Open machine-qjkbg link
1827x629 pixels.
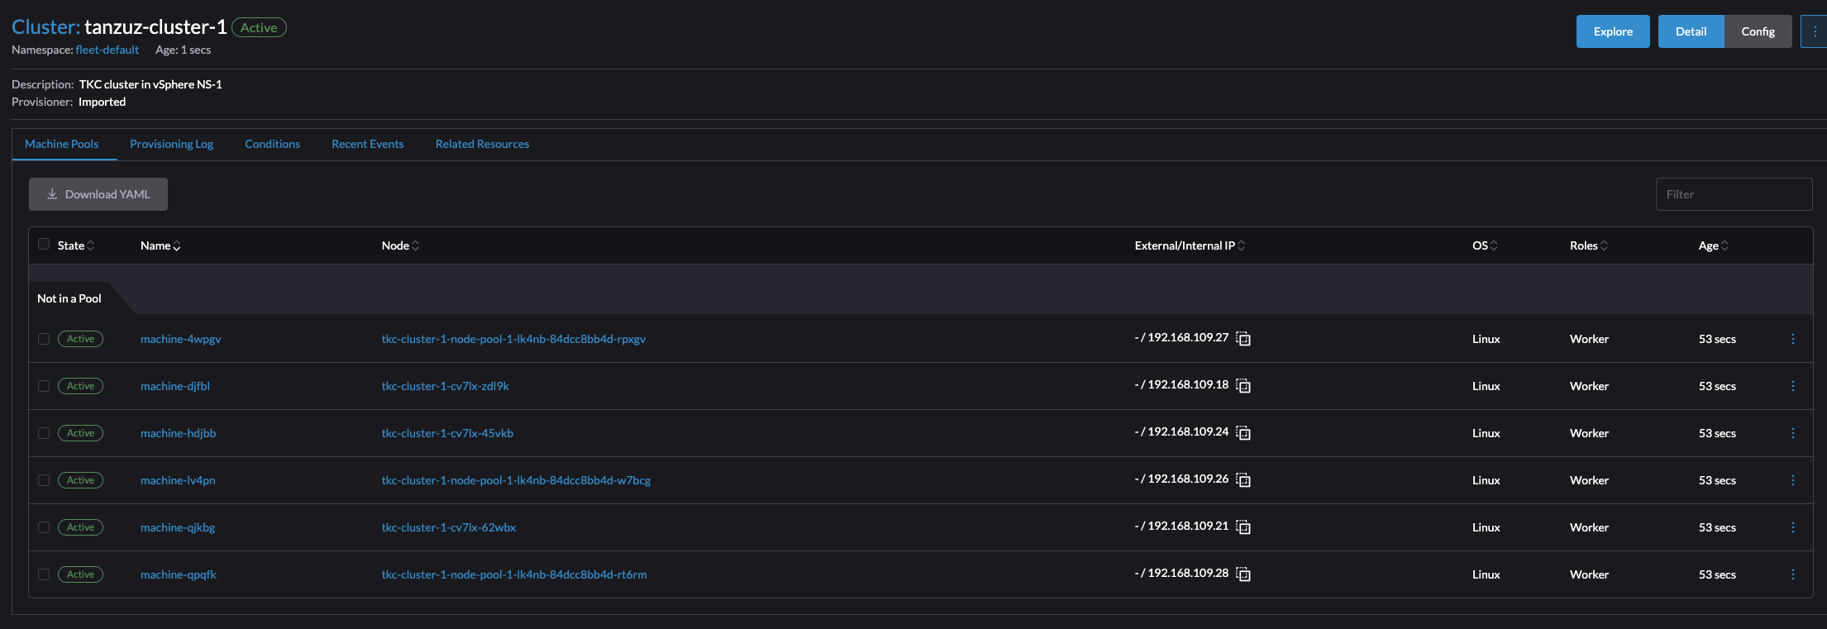tap(178, 527)
